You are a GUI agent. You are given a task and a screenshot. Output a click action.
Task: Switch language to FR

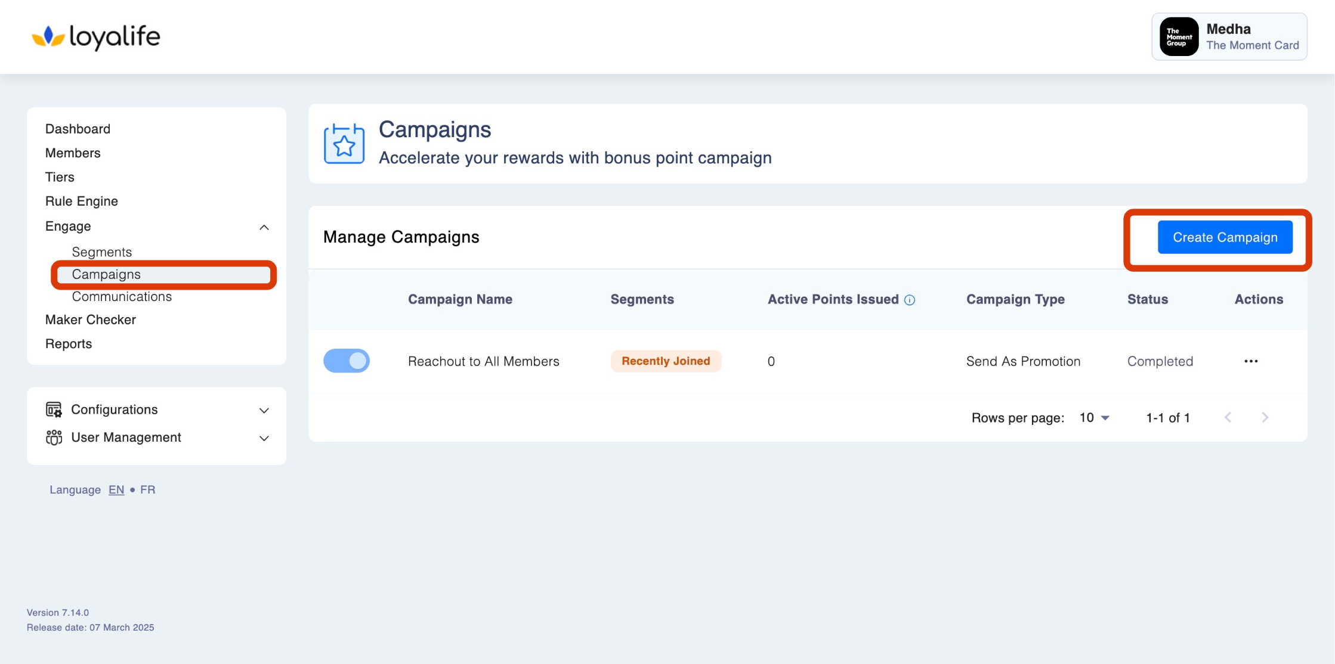pyautogui.click(x=147, y=489)
